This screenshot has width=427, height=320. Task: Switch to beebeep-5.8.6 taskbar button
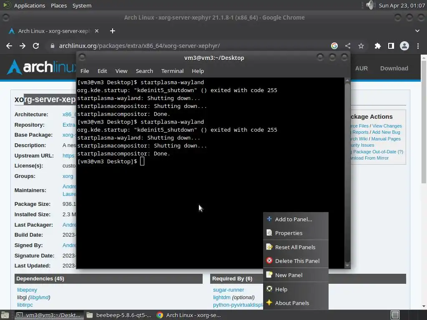tap(119, 315)
